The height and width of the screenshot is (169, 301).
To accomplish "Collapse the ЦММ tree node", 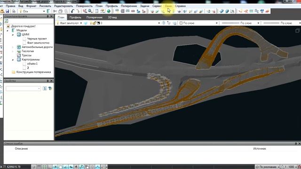I will [x=13, y=35].
